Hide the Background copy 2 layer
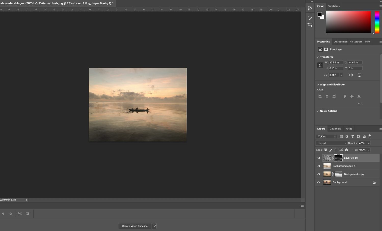The height and width of the screenshot is (231, 382). click(x=319, y=166)
